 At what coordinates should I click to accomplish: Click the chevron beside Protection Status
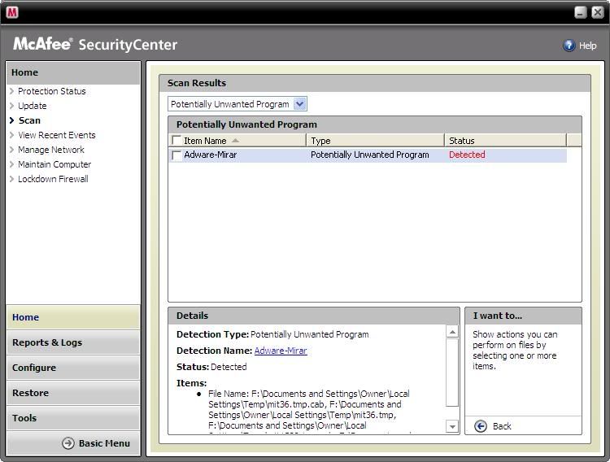tap(11, 91)
